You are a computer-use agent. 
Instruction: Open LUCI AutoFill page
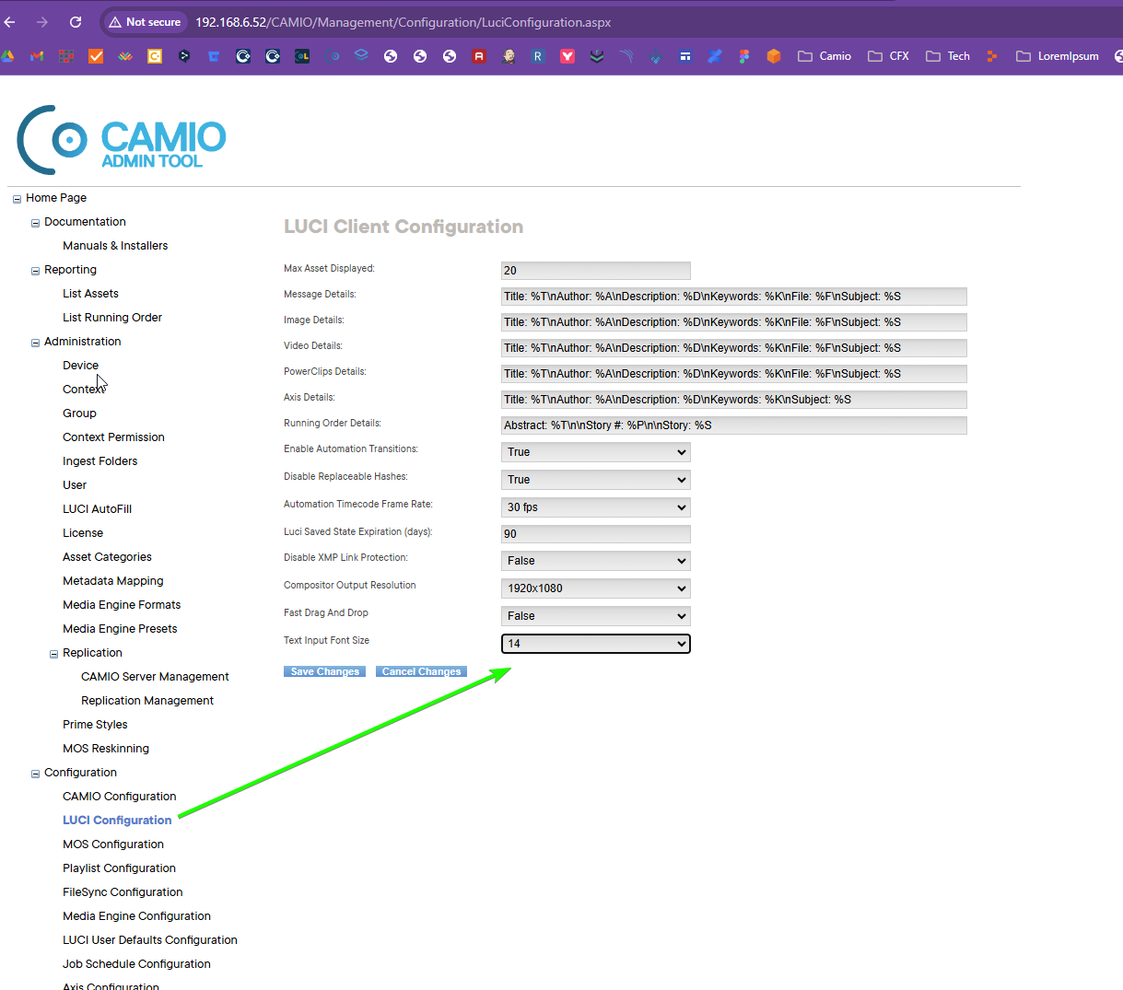pyautogui.click(x=97, y=509)
